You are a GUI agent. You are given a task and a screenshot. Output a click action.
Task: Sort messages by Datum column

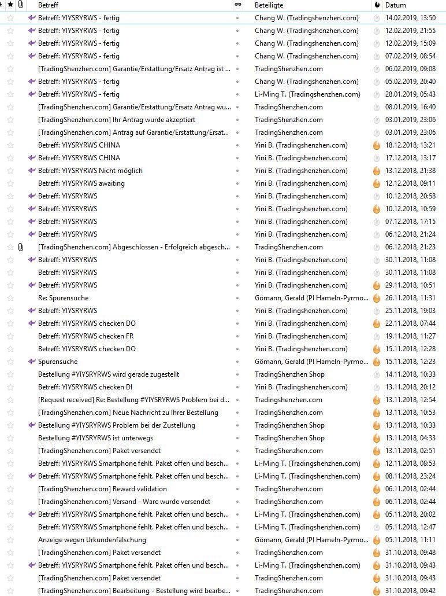[x=396, y=5]
